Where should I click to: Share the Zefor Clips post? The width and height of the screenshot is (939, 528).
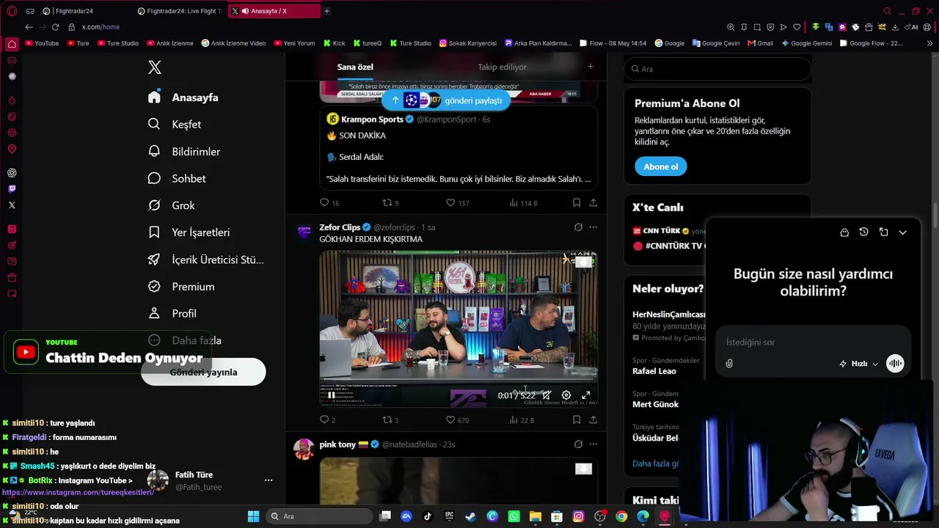[593, 419]
